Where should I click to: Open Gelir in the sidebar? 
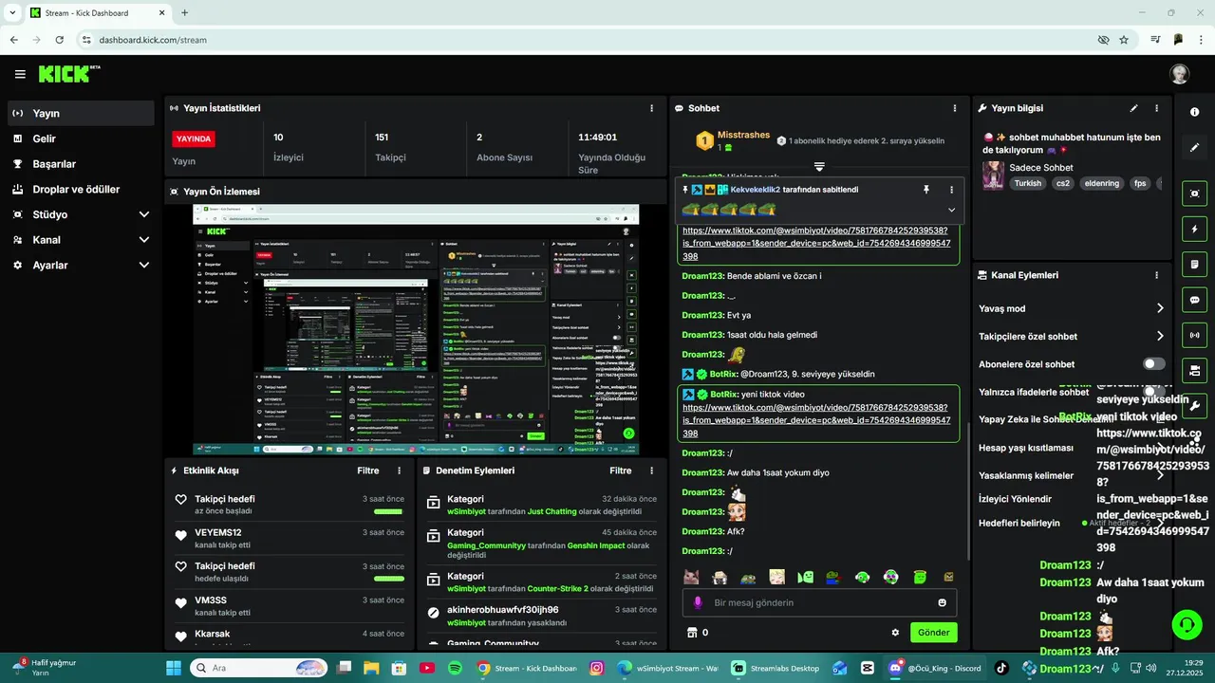click(81, 138)
